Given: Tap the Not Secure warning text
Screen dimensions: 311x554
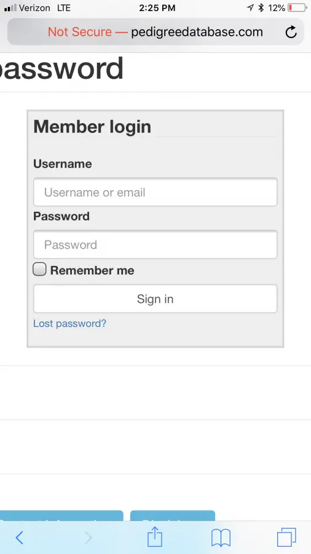Looking at the screenshot, I should tap(80, 32).
